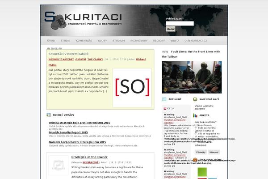Open Munich Security Report 2015 link
Screen dimensions: 268x179
(68, 132)
